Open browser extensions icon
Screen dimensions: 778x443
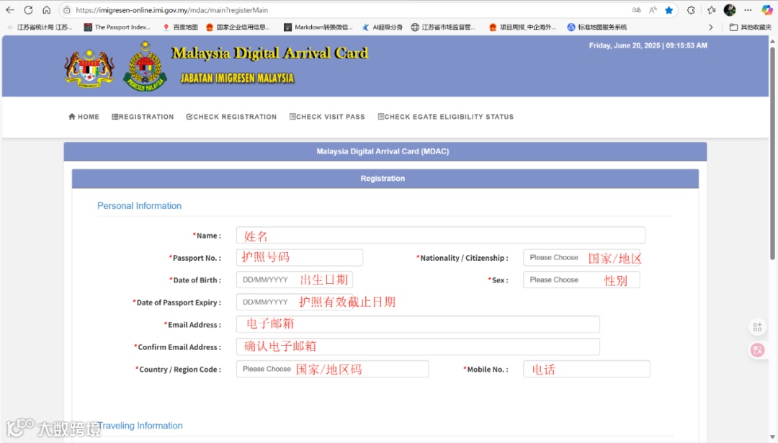click(691, 10)
